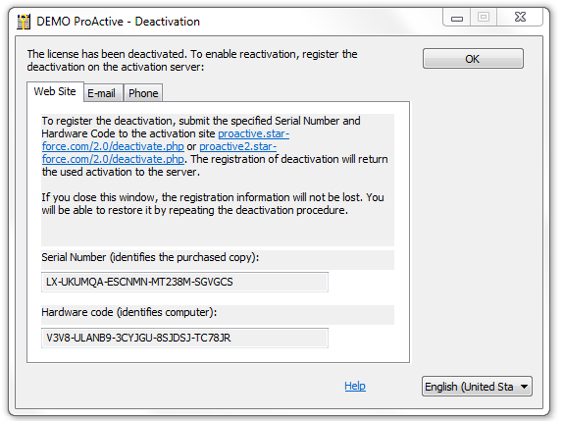Minimize the Deactivation window
This screenshot has width=563, height=421.
457,18
